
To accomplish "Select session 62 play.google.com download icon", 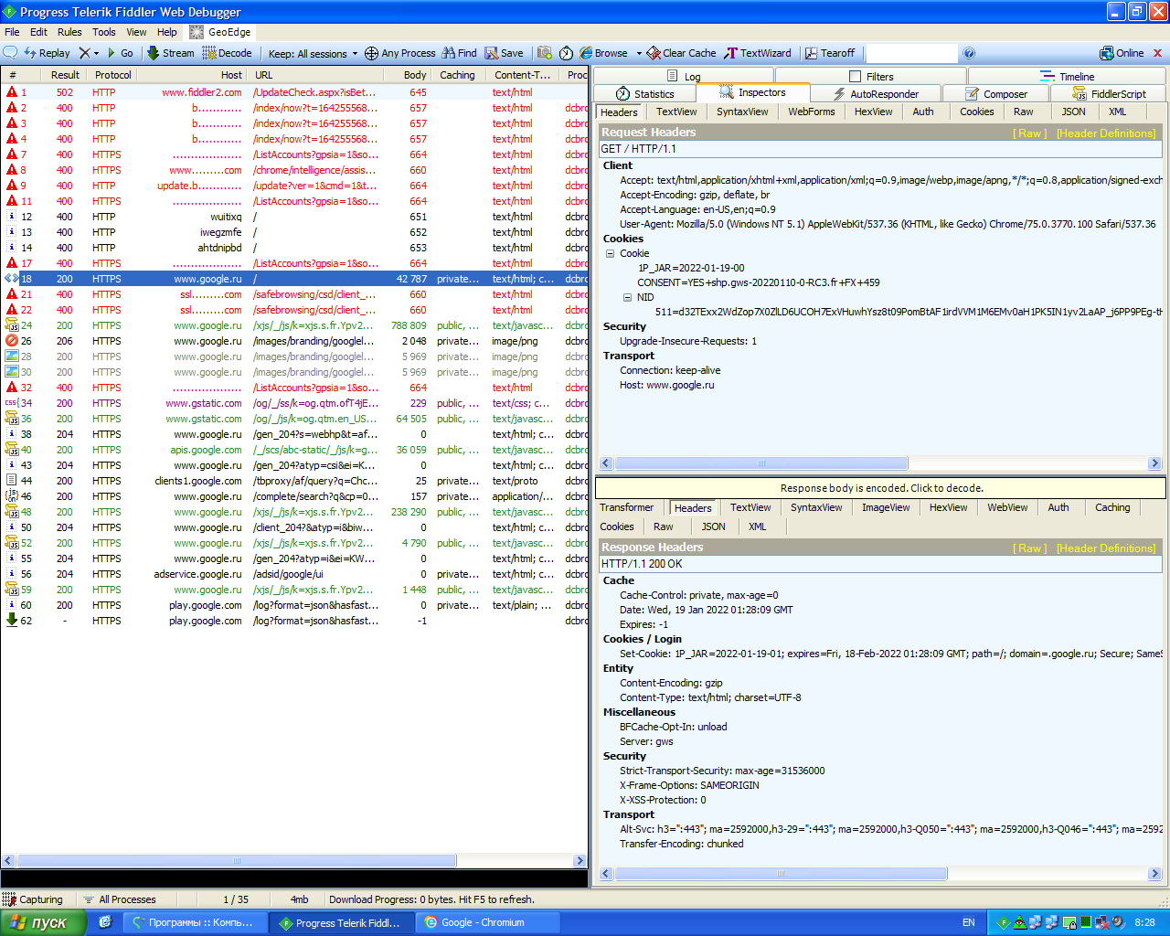I will [x=12, y=620].
